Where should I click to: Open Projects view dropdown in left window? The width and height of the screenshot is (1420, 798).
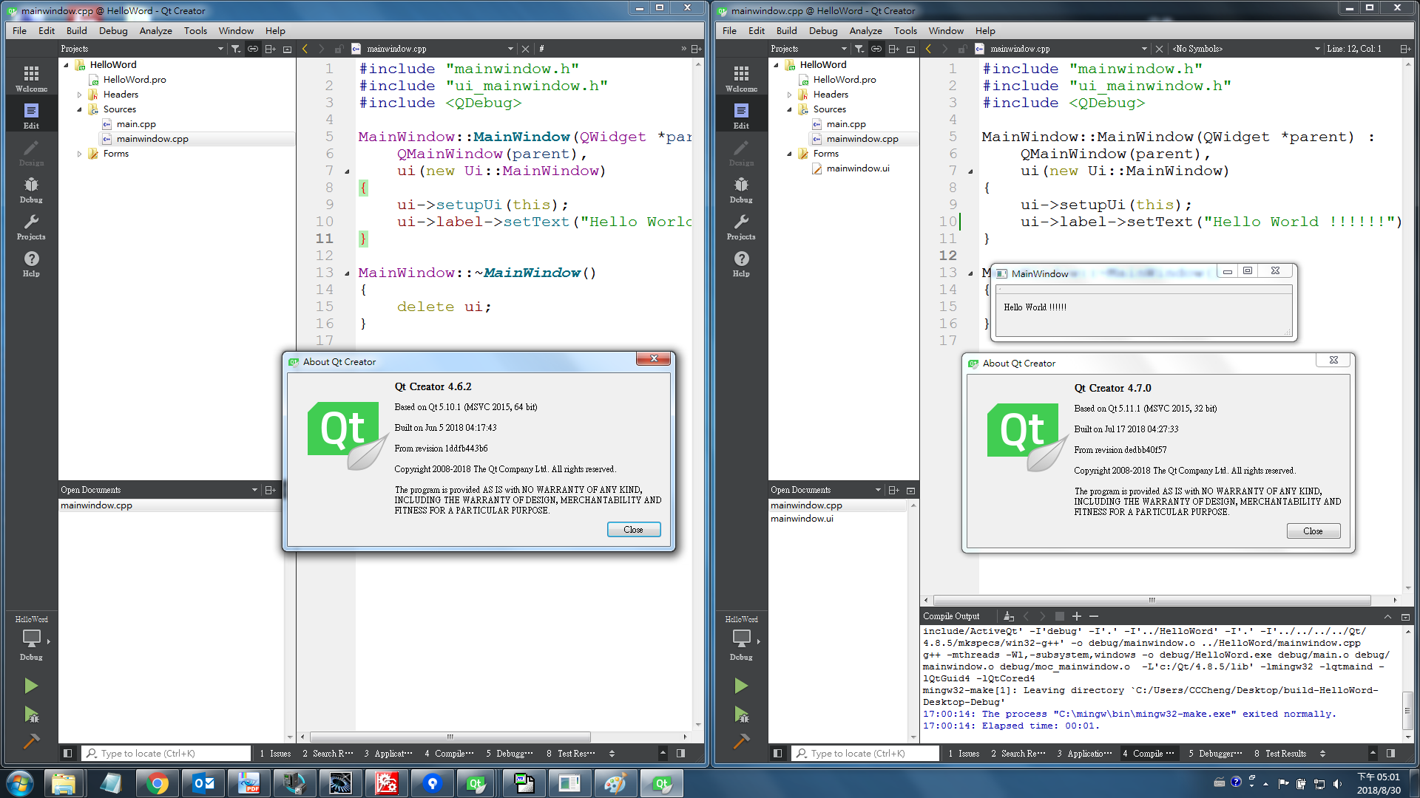tap(142, 49)
